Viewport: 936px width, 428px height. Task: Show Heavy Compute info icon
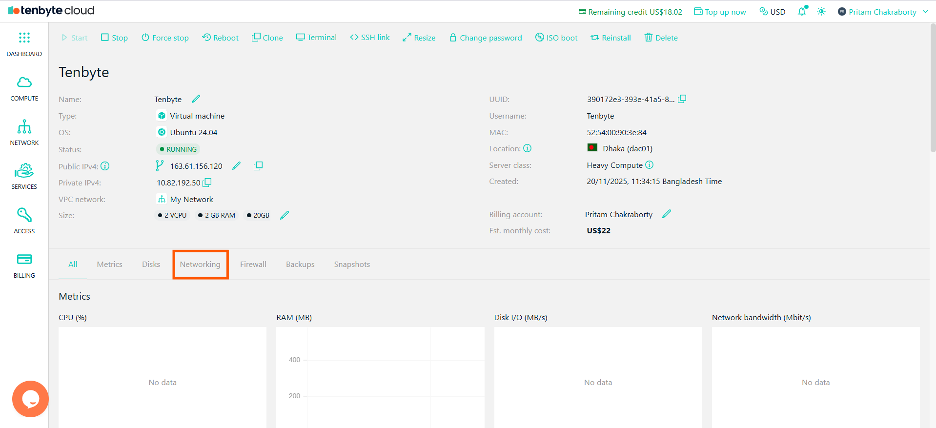(650, 165)
